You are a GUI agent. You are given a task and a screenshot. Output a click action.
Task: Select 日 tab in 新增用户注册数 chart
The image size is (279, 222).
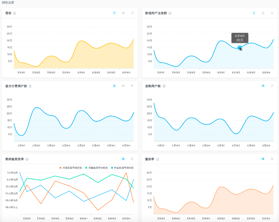254,13
